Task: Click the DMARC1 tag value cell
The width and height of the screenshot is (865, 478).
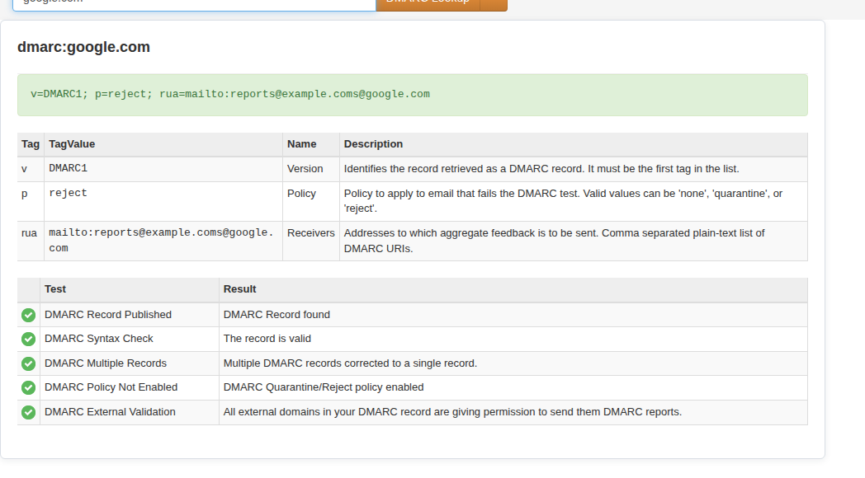Action: (x=163, y=169)
